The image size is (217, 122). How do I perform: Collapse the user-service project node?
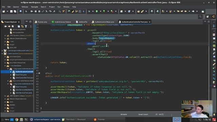click(x=2, y=54)
